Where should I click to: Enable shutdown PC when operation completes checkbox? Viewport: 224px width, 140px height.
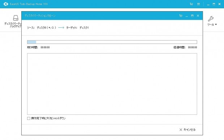29,118
